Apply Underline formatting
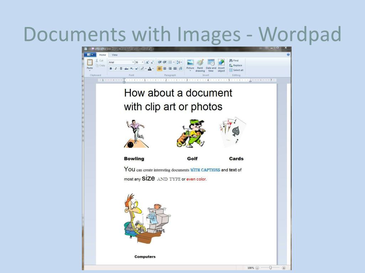 click(x=121, y=69)
